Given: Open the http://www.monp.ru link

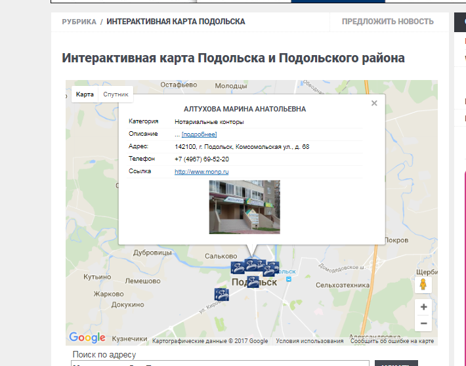Looking at the screenshot, I should point(201,172).
